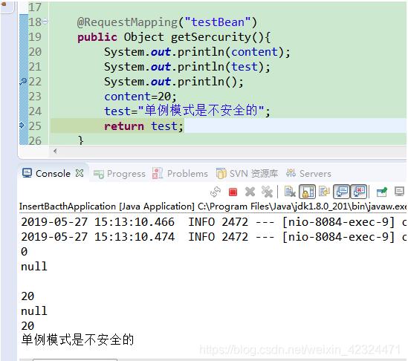Click the return test statement on line 25

pyautogui.click(x=143, y=126)
